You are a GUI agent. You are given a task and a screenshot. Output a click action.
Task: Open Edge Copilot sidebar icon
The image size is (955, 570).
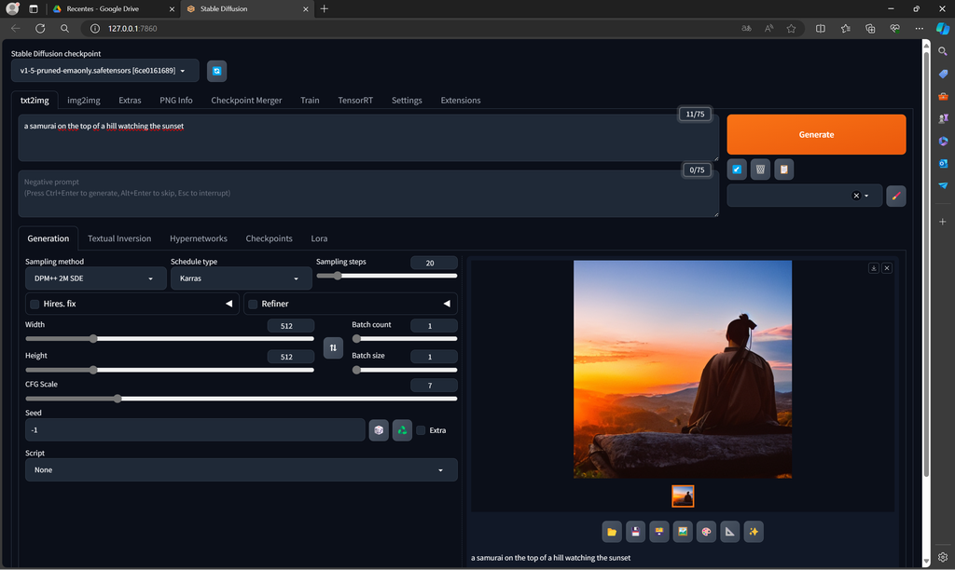pyautogui.click(x=943, y=28)
